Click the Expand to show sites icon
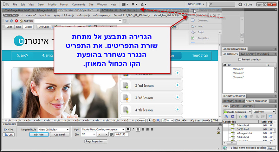Viewport: 279px width, 152px height. (x=270, y=117)
